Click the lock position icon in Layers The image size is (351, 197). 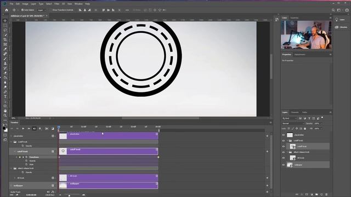click(x=297, y=129)
